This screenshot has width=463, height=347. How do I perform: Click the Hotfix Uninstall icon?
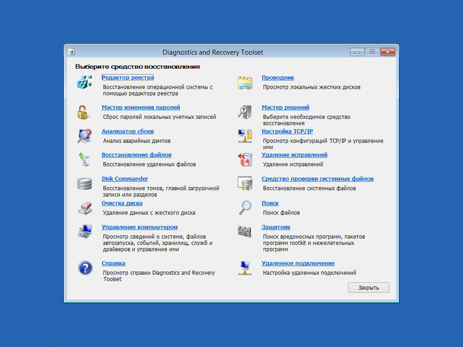(245, 159)
